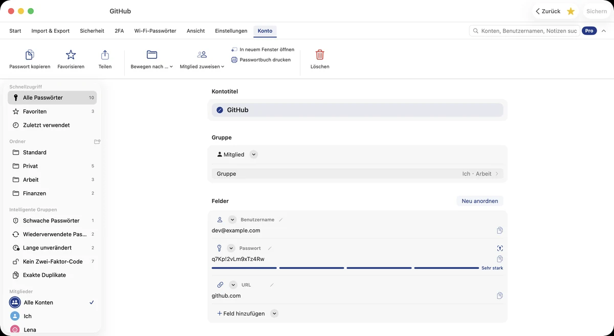Open the Benutzername field type dropdown
Image resolution: width=614 pixels, height=336 pixels.
(x=232, y=220)
